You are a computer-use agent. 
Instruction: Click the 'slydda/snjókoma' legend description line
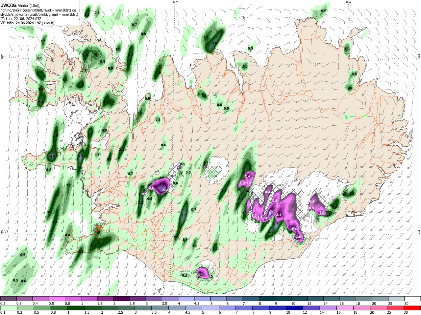[x=39, y=14]
